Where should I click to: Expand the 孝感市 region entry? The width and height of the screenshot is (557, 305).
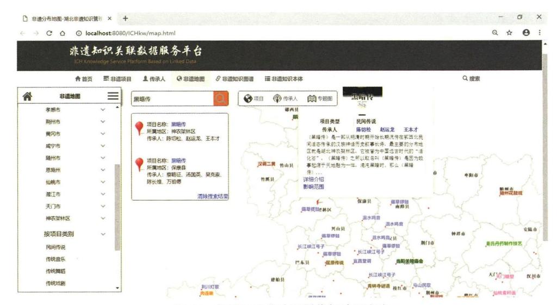(103, 110)
